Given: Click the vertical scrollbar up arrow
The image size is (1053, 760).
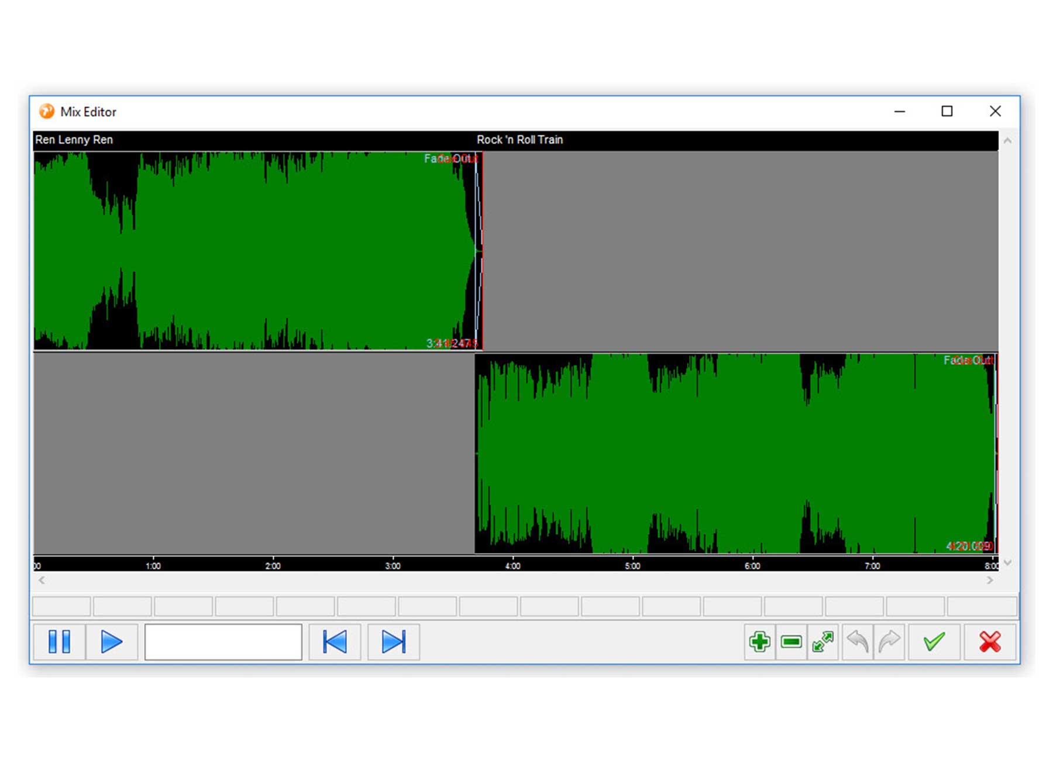Looking at the screenshot, I should point(1007,140).
